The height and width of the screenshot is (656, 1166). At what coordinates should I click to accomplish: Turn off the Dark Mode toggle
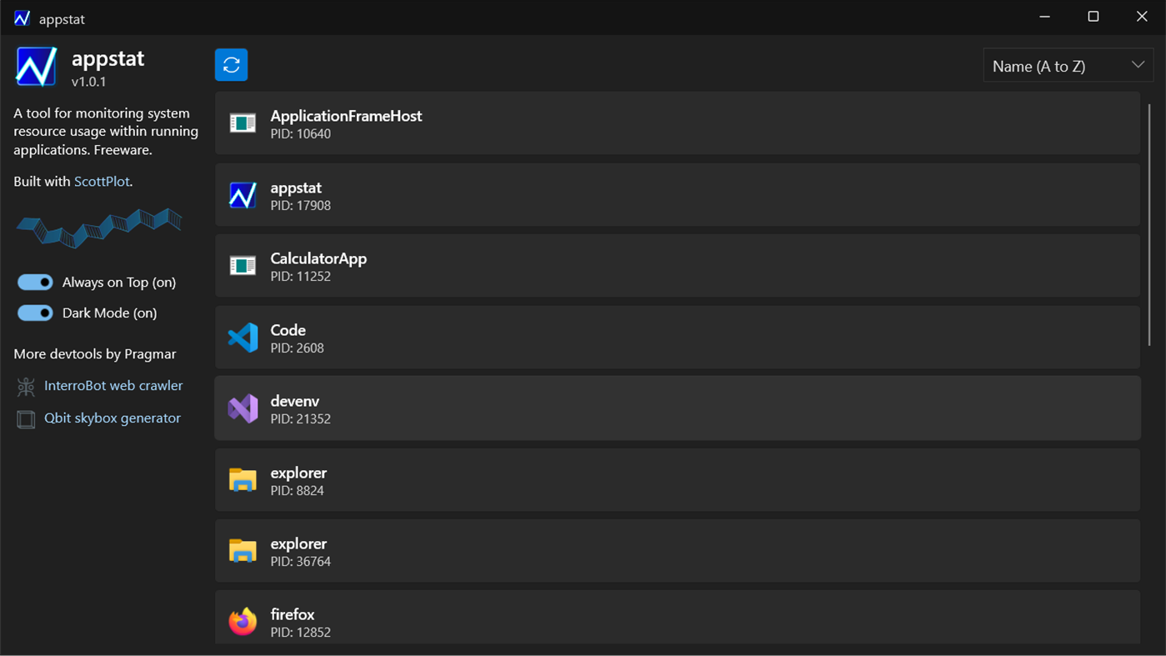[35, 313]
